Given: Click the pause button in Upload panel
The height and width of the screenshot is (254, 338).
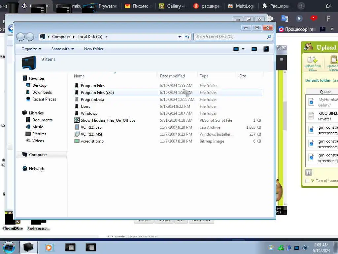Looking at the screenshot, I should coord(309,173).
